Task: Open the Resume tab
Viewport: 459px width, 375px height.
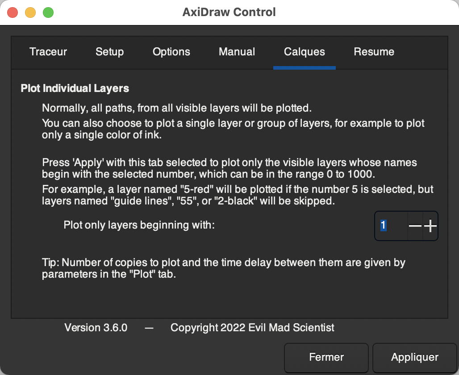Action: point(374,52)
